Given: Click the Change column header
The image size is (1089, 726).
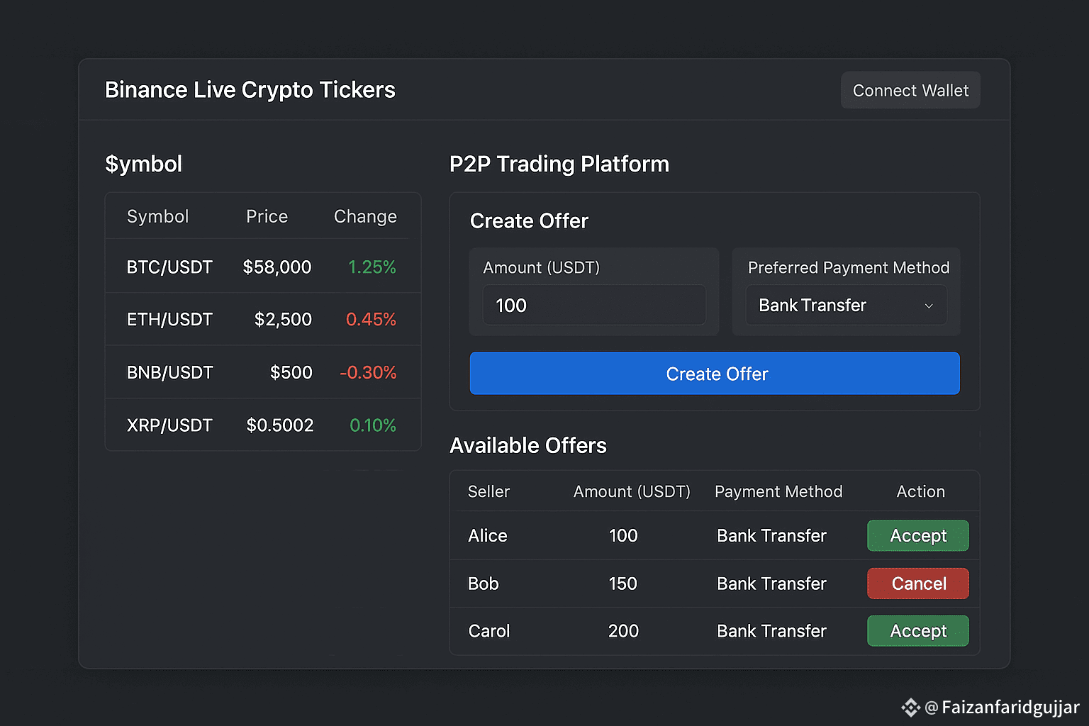Looking at the screenshot, I should [x=365, y=216].
